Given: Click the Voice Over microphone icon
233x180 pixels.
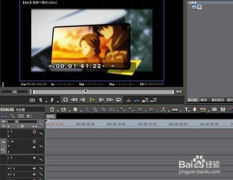Looking at the screenshot, I should click(195, 110).
